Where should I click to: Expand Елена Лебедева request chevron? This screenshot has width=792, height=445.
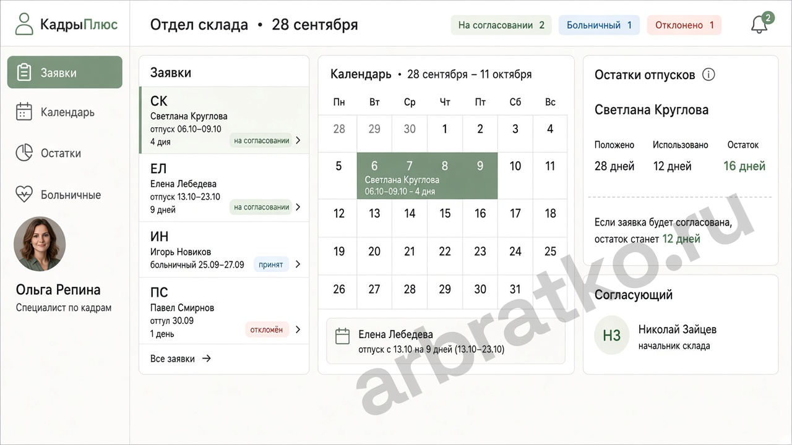[298, 207]
